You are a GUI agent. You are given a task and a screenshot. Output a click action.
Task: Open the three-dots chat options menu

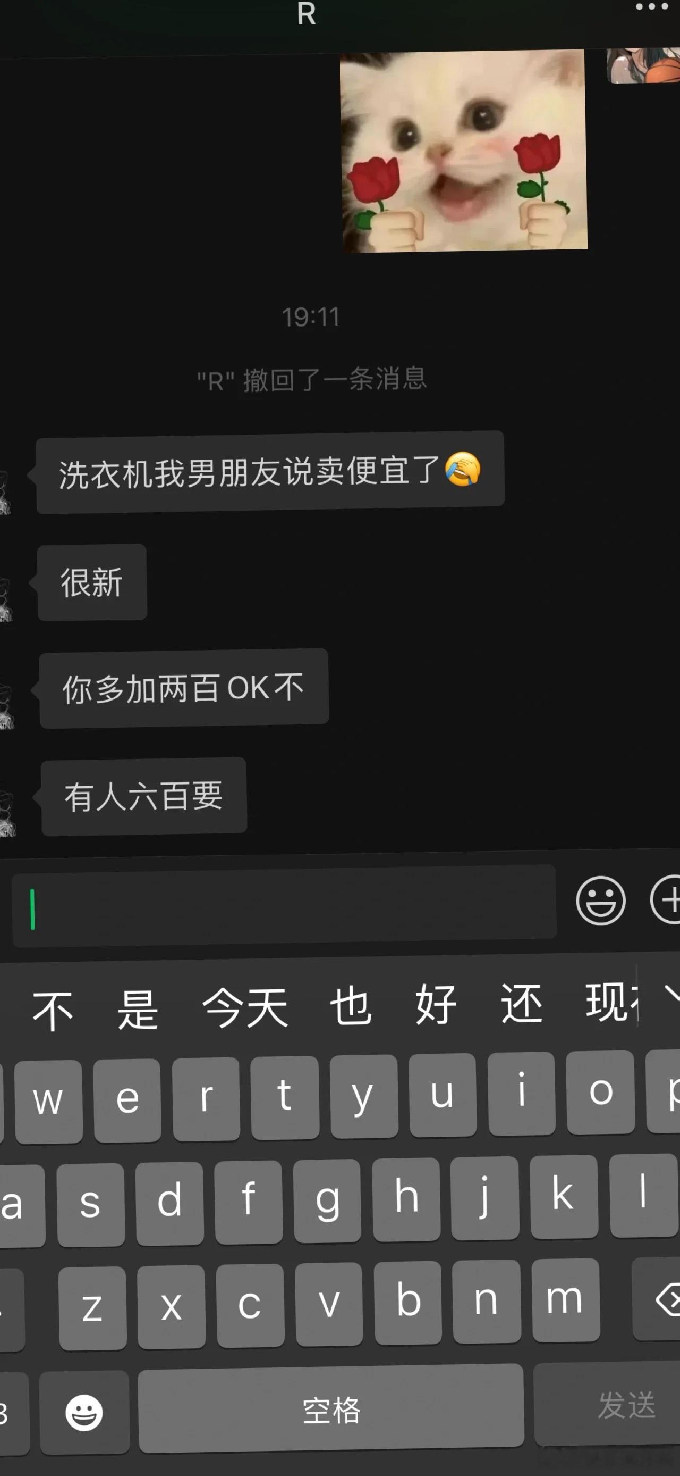click(x=652, y=7)
